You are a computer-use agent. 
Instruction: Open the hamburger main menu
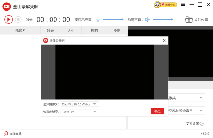[183, 4]
